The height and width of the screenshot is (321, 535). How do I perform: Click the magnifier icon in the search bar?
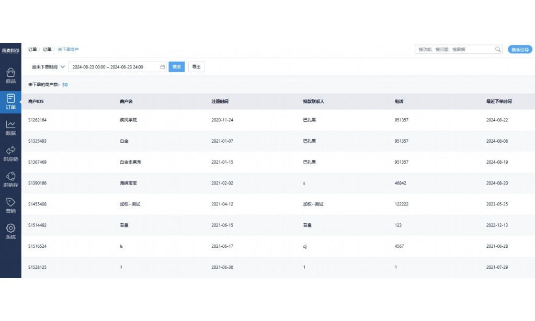(497, 49)
